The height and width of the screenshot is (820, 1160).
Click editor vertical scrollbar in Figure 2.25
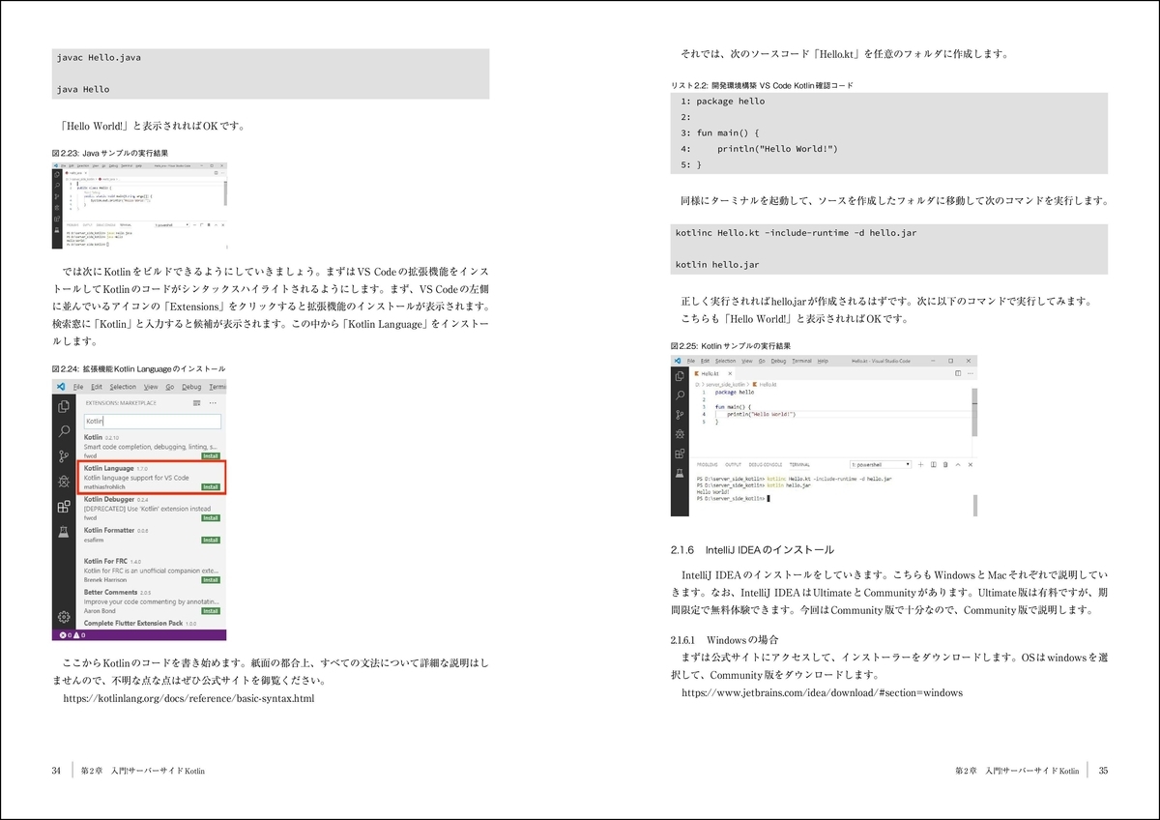click(x=974, y=411)
